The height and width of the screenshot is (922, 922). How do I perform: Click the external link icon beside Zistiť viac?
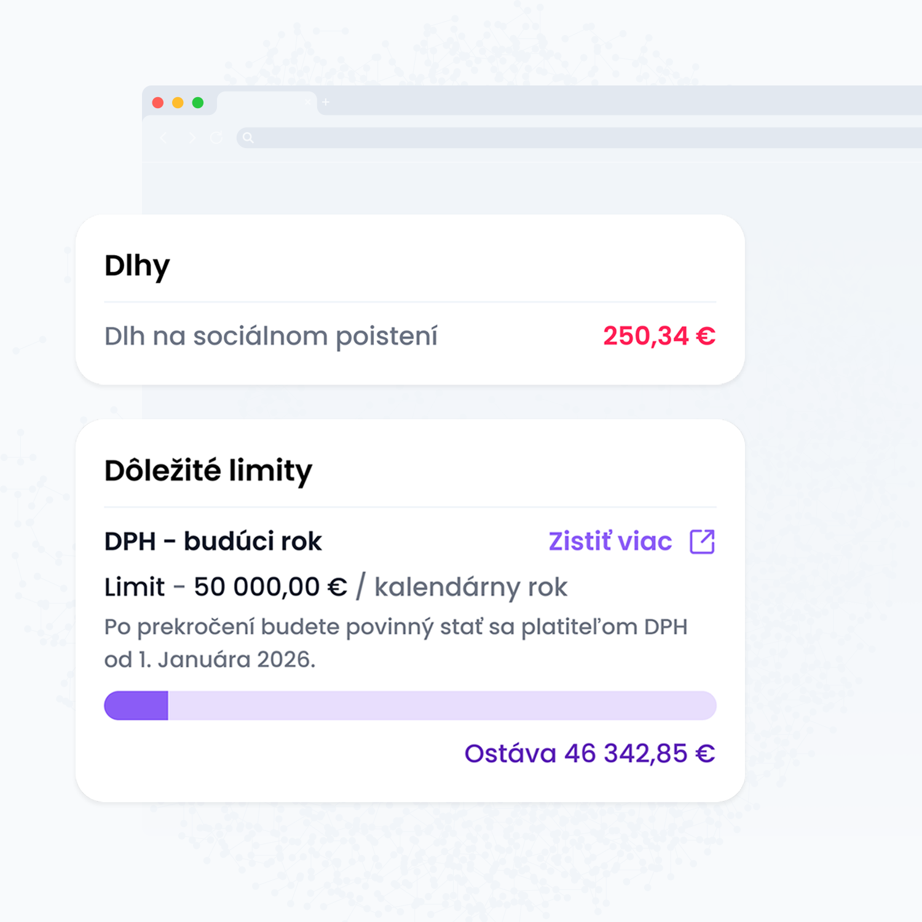coord(701,541)
